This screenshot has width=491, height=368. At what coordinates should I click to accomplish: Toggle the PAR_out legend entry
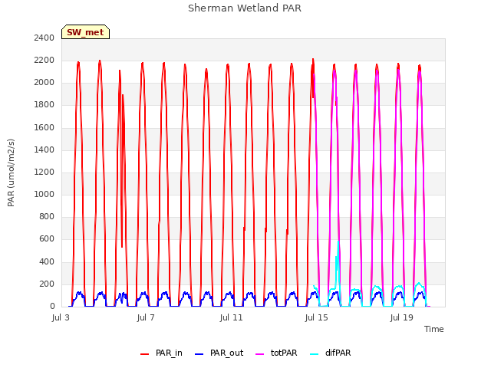[x=219, y=353]
